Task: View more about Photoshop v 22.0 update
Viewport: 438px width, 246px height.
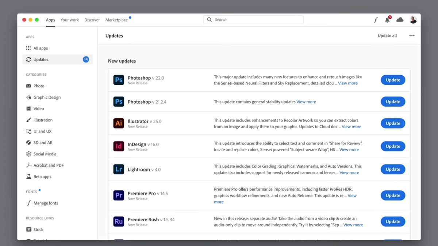Action: coord(348,83)
